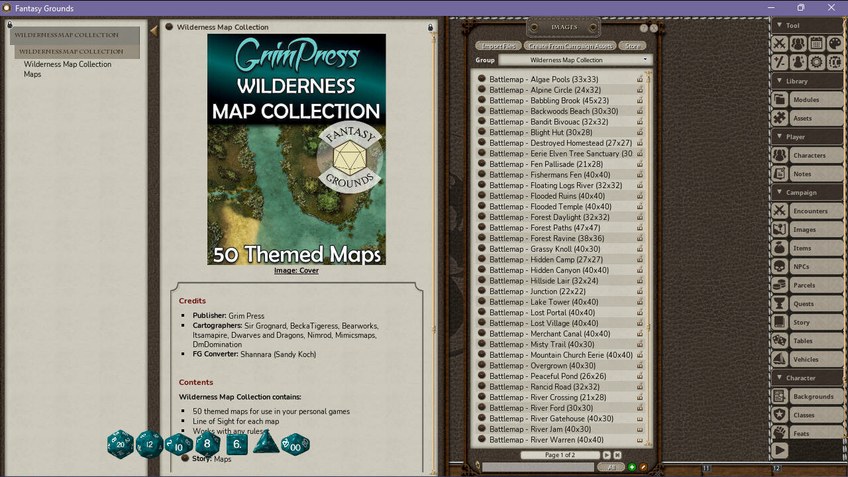Open the Calendar tool icon
The width and height of the screenshot is (848, 477).
pos(817,44)
